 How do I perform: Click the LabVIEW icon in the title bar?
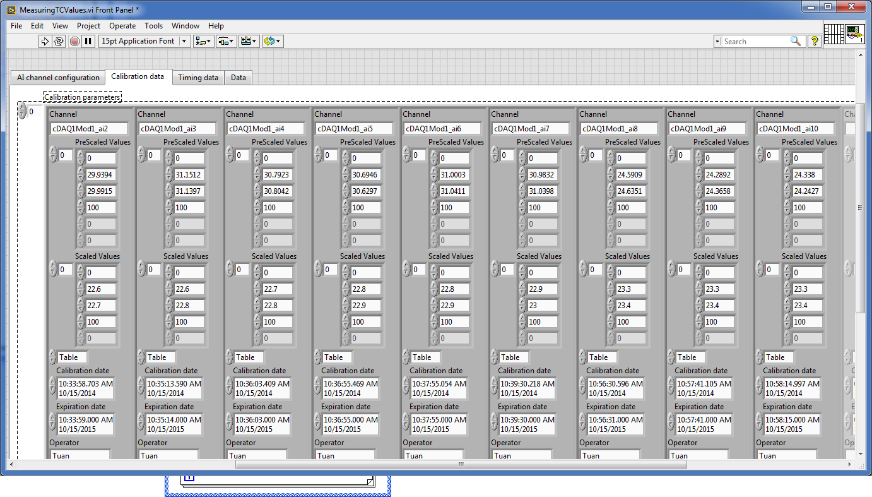11,10
